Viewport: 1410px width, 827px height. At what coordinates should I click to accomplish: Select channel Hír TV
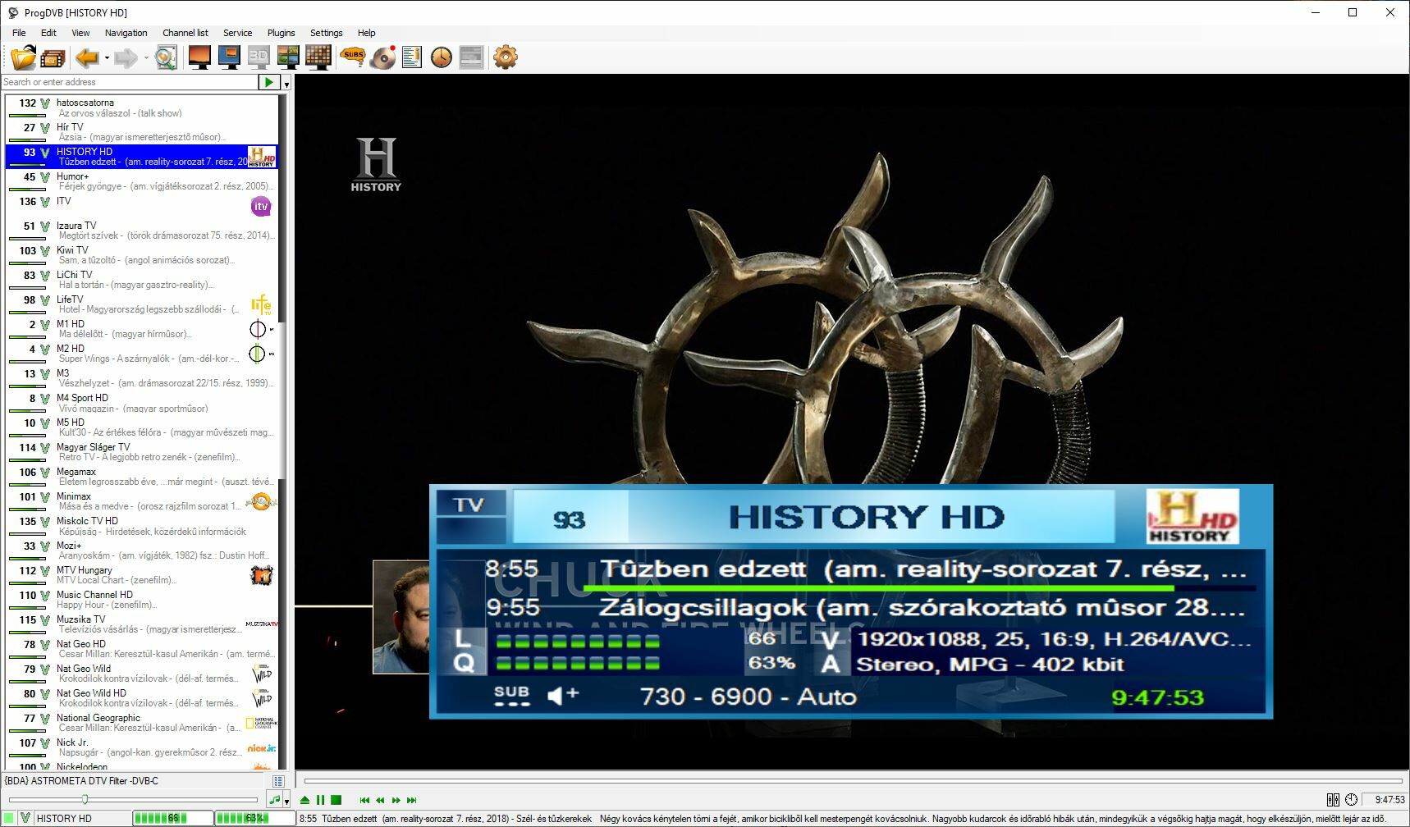(142, 132)
